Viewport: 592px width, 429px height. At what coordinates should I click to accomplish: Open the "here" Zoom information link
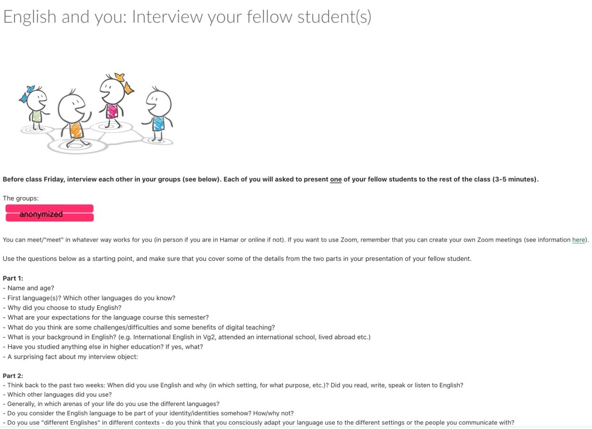578,240
